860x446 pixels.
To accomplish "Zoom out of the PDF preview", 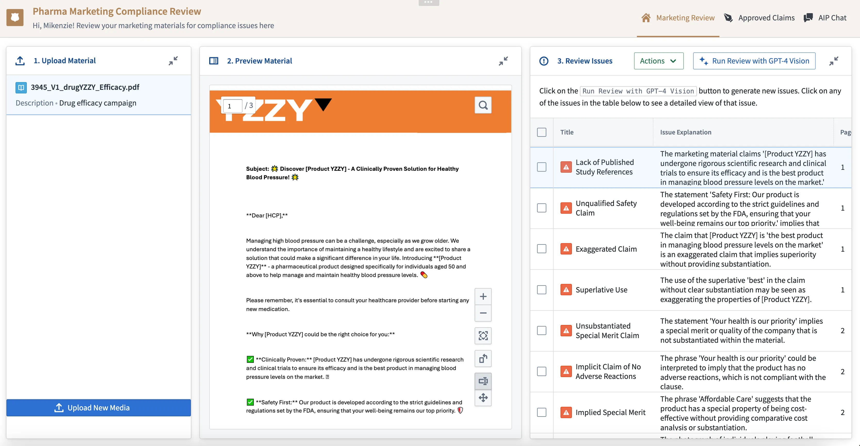I will (483, 313).
